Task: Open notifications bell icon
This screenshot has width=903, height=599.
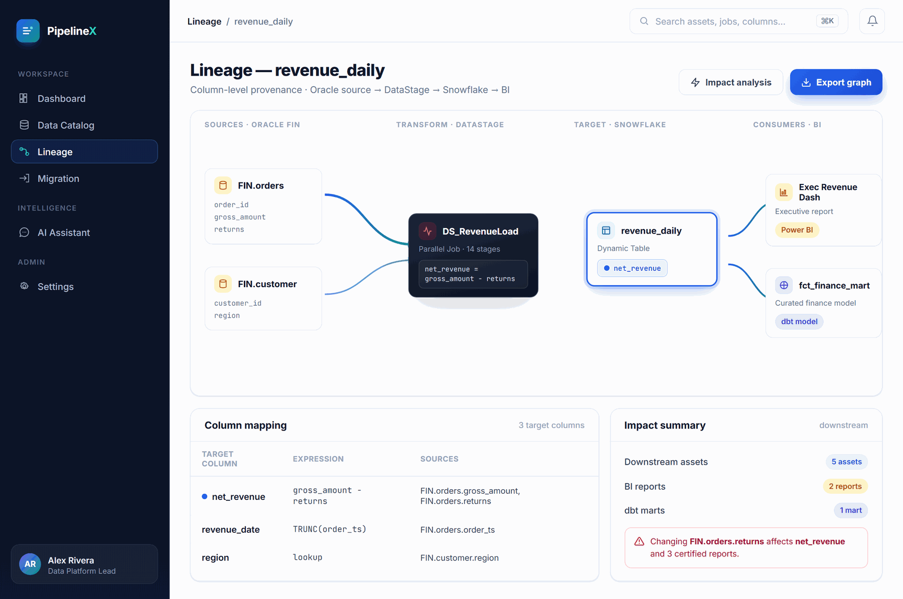Action: 872,21
